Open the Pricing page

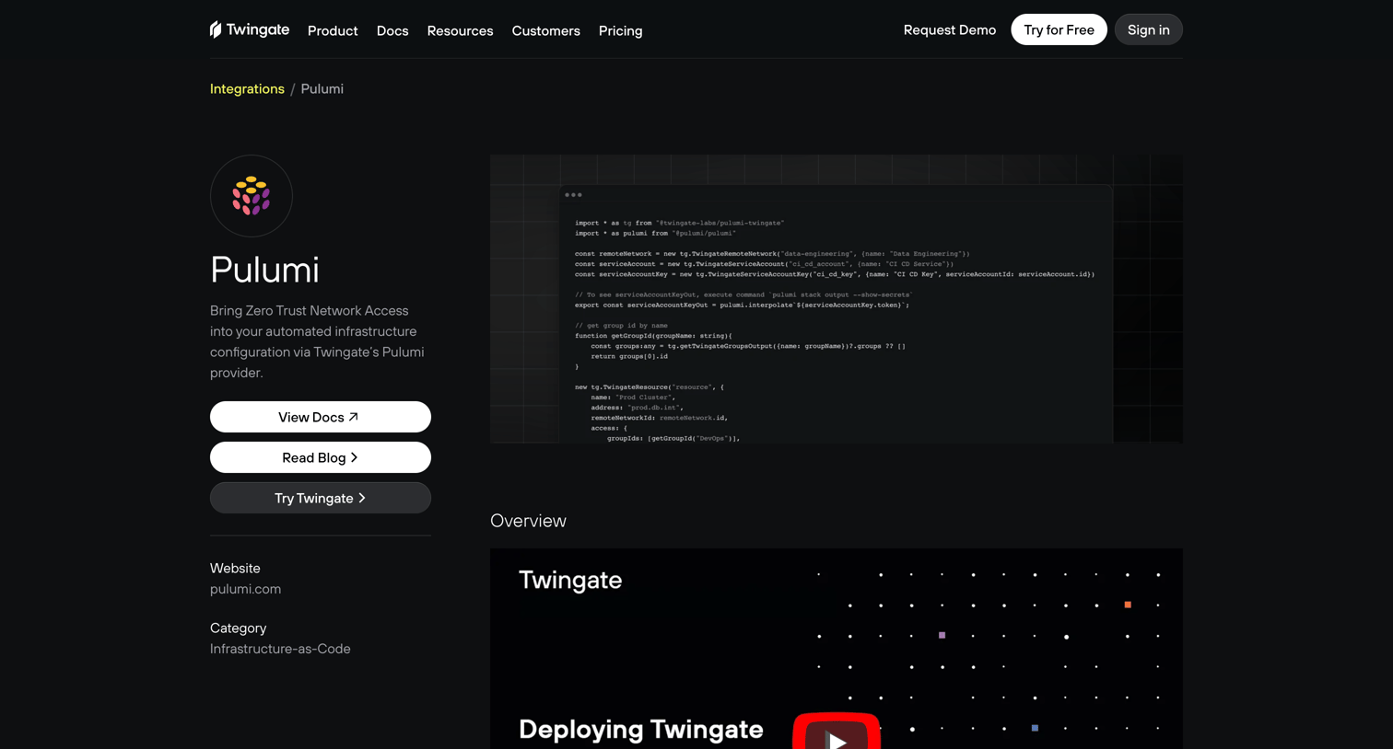tap(621, 30)
